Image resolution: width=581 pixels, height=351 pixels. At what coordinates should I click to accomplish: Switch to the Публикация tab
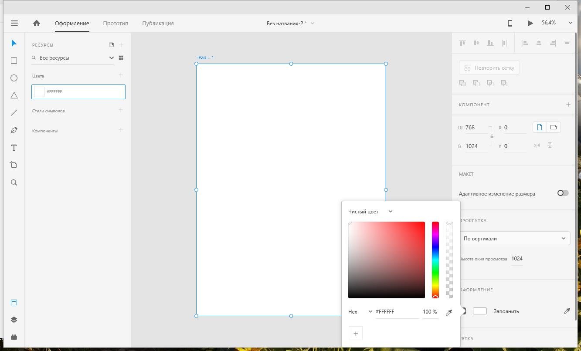pyautogui.click(x=158, y=23)
